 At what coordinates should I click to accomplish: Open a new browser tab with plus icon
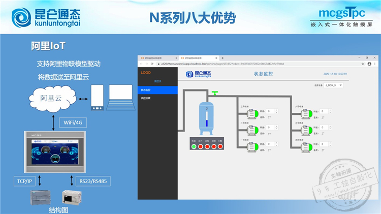[223, 58]
